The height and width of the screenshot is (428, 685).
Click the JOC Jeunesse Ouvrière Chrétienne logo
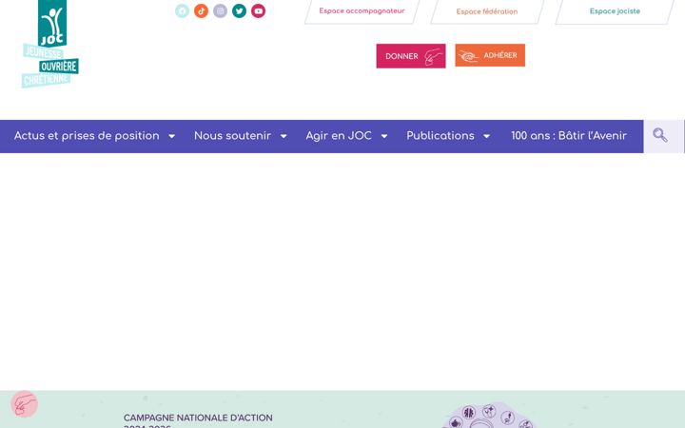pos(50,44)
